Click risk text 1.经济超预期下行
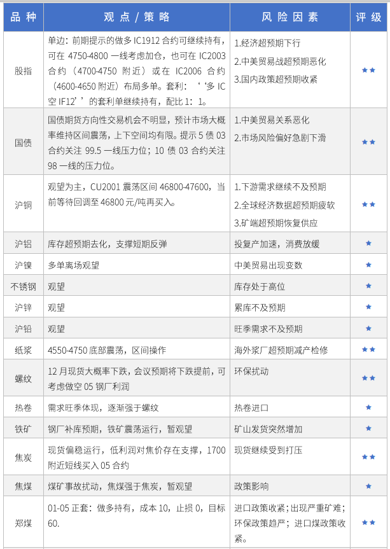 click(x=267, y=43)
